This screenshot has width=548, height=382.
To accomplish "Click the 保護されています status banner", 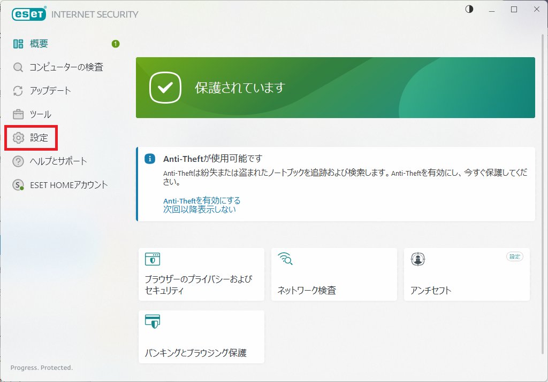I will (336, 88).
